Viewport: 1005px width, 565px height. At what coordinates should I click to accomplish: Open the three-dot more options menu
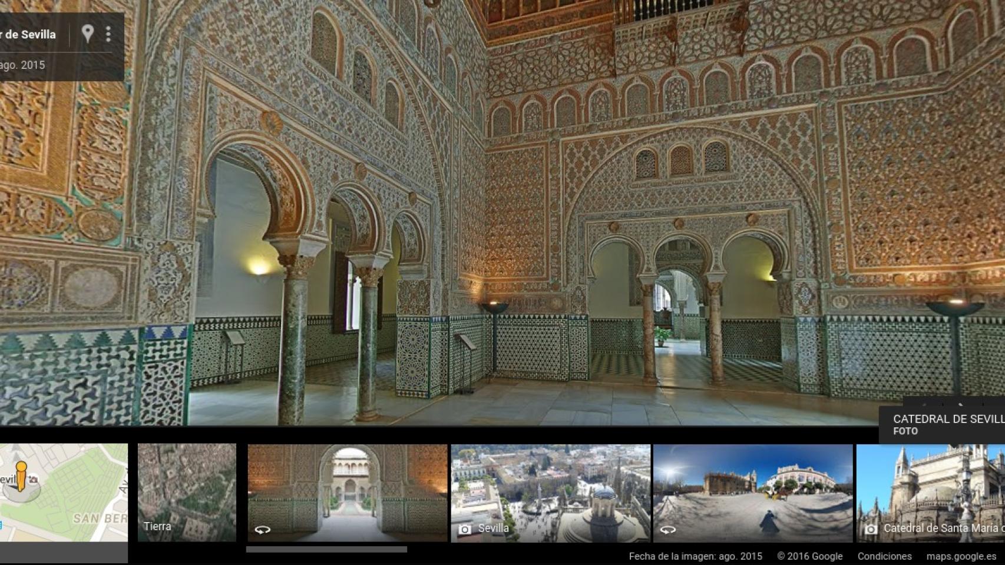pos(108,34)
